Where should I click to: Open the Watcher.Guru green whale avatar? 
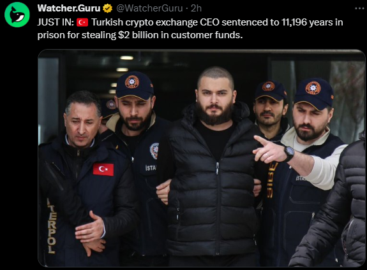17,15
